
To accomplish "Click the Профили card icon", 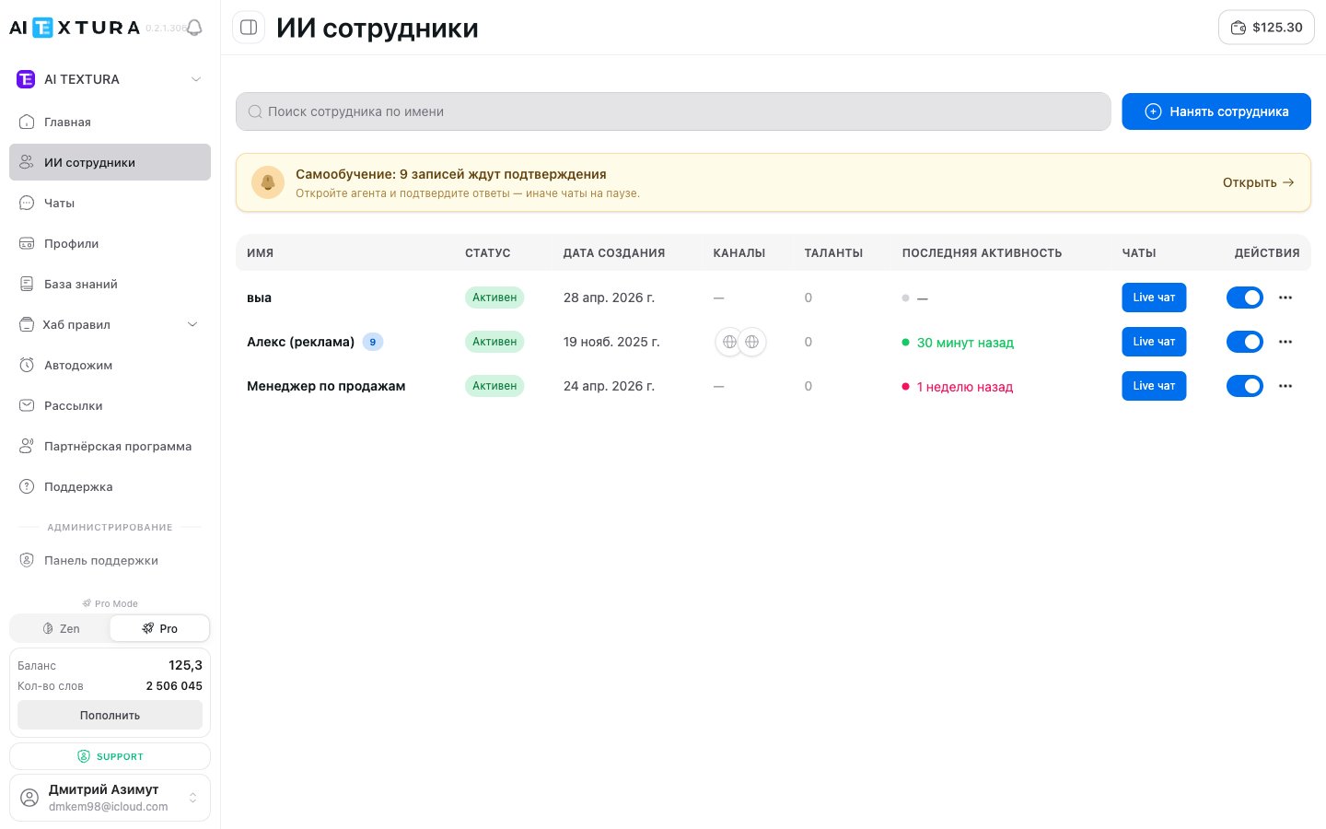I will [27, 243].
